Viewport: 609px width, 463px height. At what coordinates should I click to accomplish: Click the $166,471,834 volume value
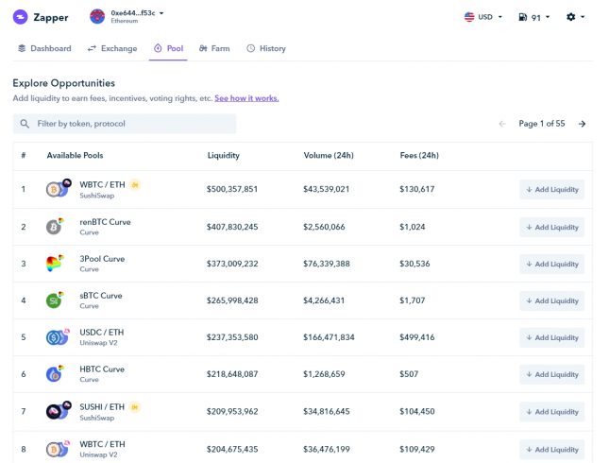click(329, 337)
